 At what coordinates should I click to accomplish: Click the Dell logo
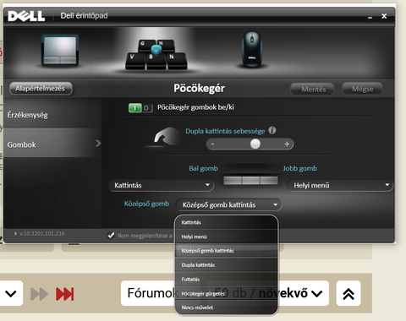[x=26, y=16]
